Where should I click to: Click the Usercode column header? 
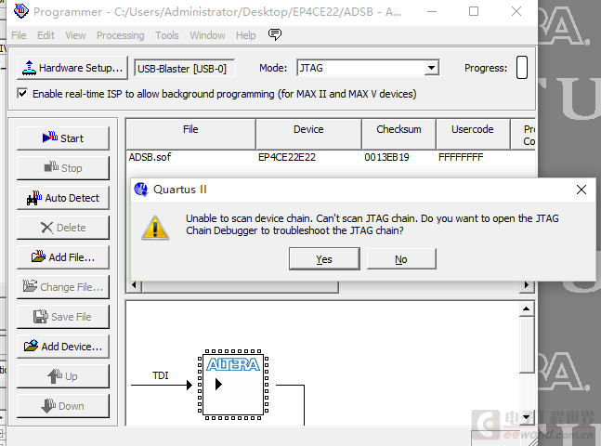[x=473, y=134]
